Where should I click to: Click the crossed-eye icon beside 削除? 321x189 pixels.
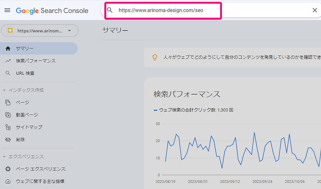tap(8, 140)
